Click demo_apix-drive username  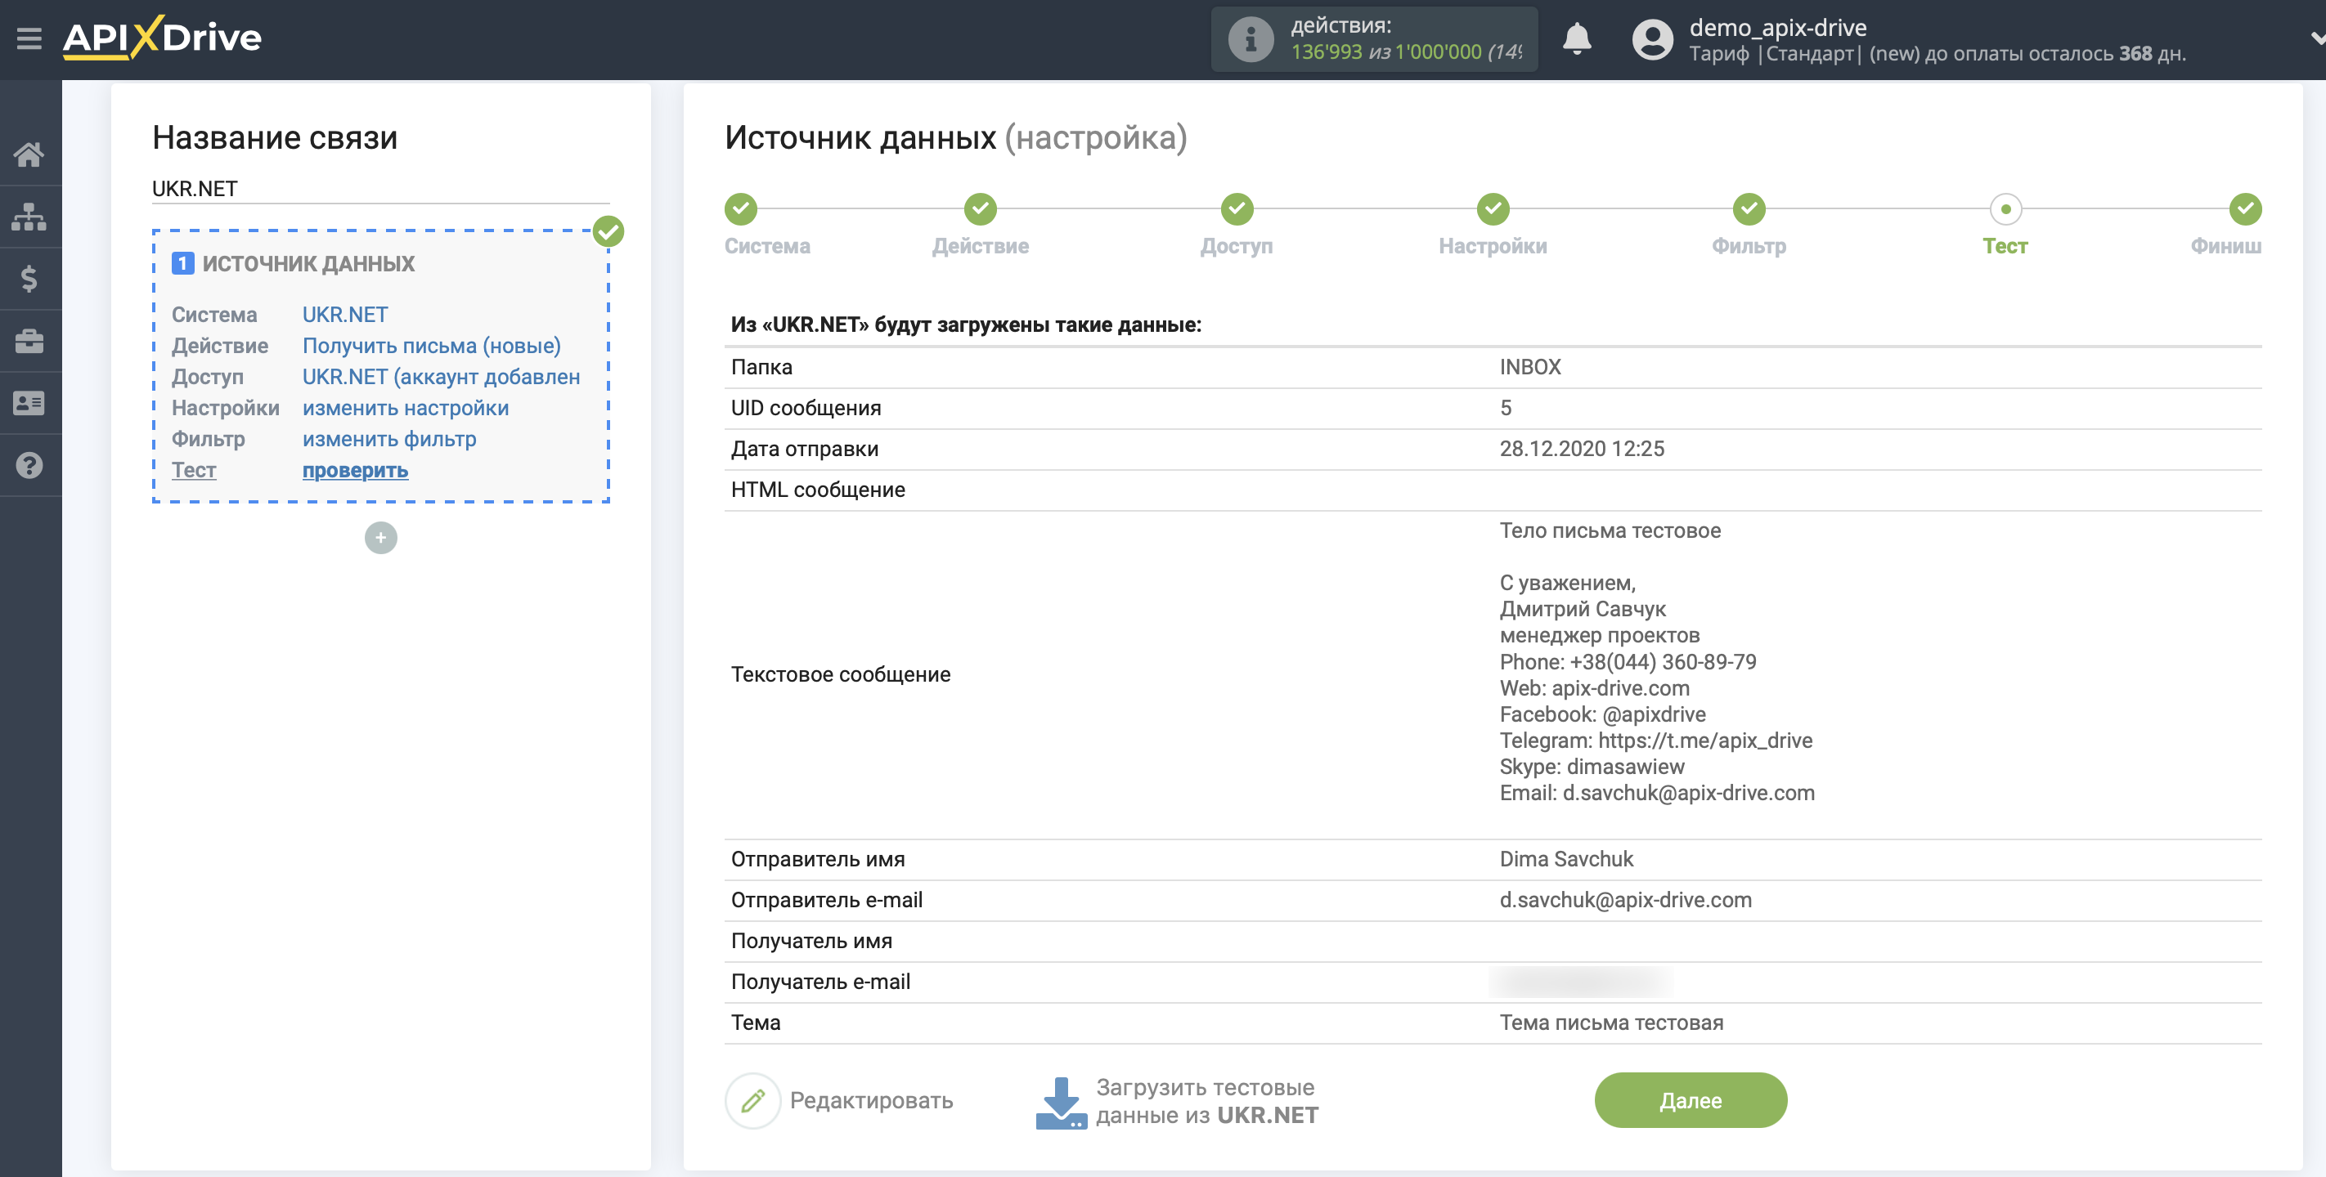pyautogui.click(x=1778, y=27)
